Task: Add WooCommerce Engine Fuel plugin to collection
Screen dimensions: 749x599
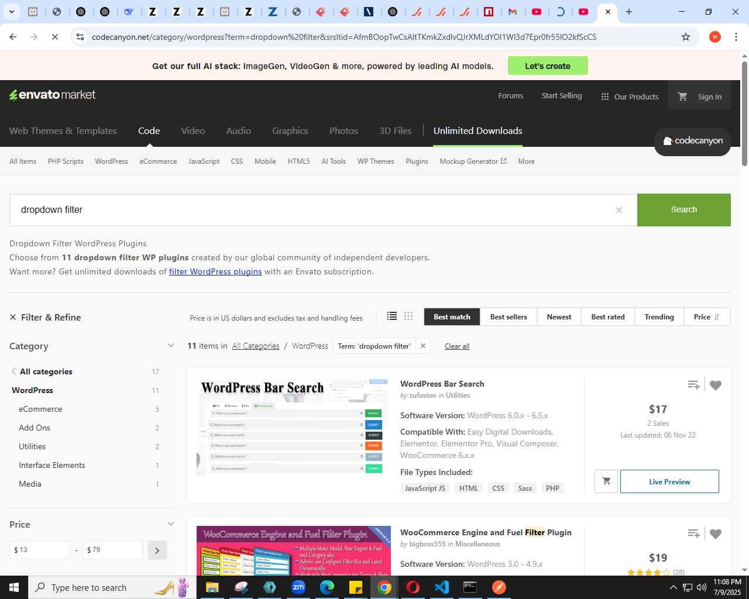Action: (x=693, y=533)
